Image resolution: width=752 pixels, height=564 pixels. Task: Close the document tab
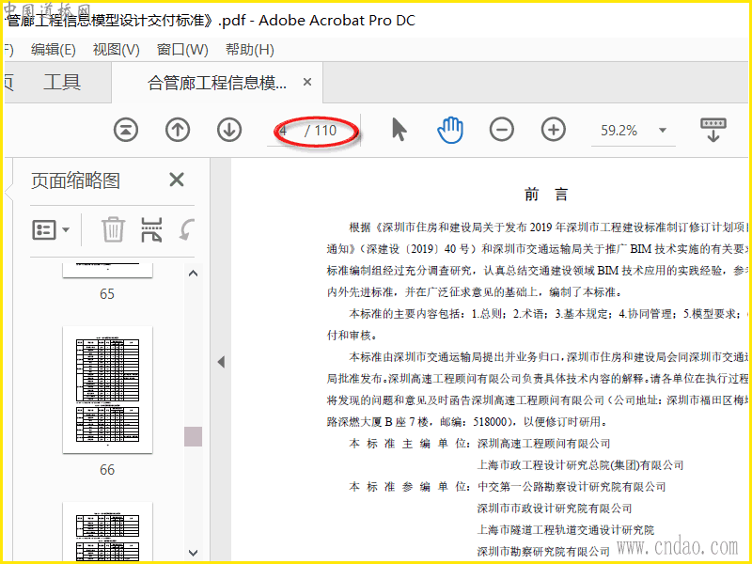pos(307,82)
